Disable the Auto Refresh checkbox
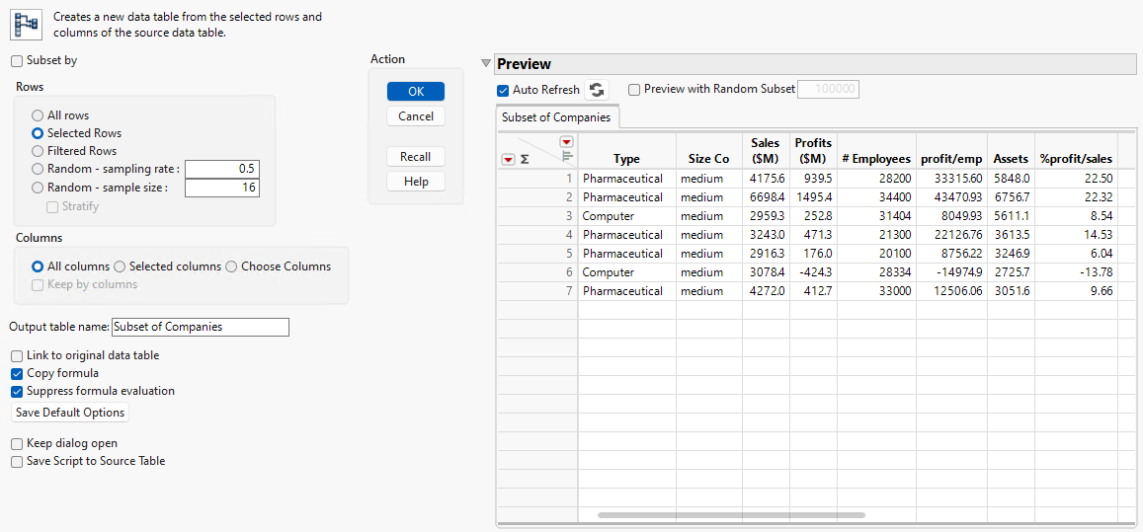Screen dimensions: 1143x532 [504, 90]
